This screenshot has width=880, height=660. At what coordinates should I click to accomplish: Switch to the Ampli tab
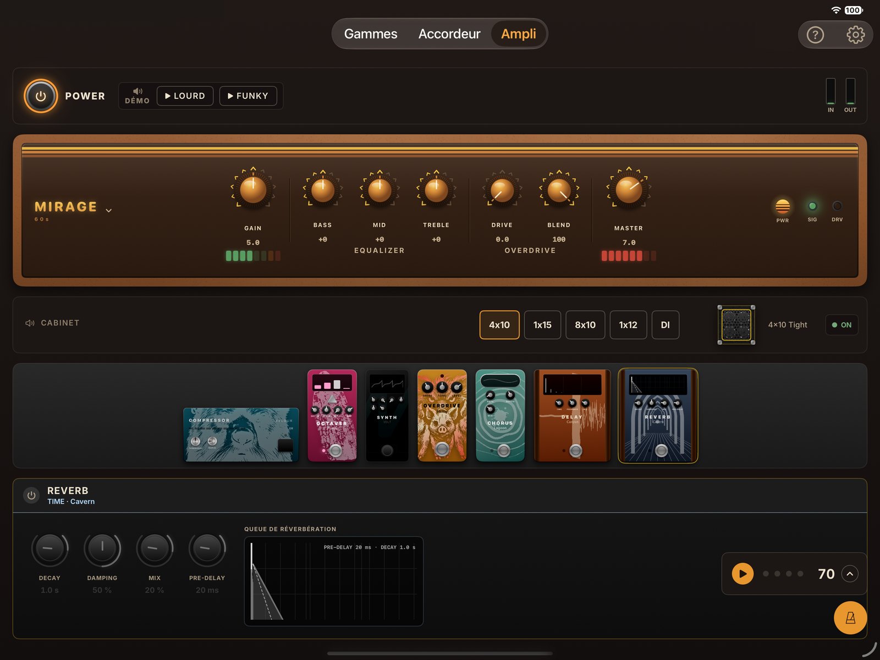pos(518,34)
